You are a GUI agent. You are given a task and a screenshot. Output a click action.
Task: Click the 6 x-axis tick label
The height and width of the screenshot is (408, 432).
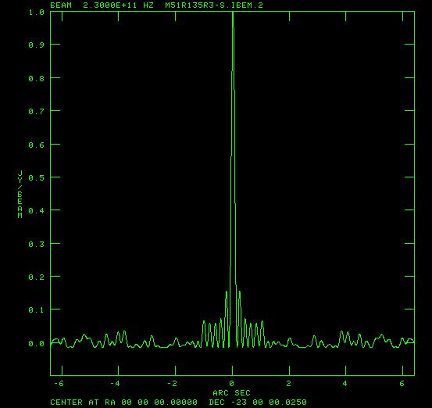(402, 383)
